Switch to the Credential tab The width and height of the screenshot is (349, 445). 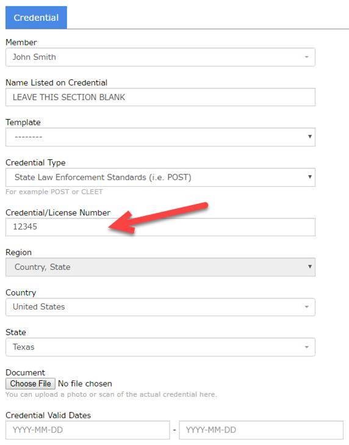click(36, 18)
